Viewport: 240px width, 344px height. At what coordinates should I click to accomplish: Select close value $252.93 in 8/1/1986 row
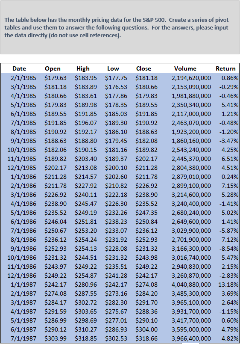[x=146, y=240]
